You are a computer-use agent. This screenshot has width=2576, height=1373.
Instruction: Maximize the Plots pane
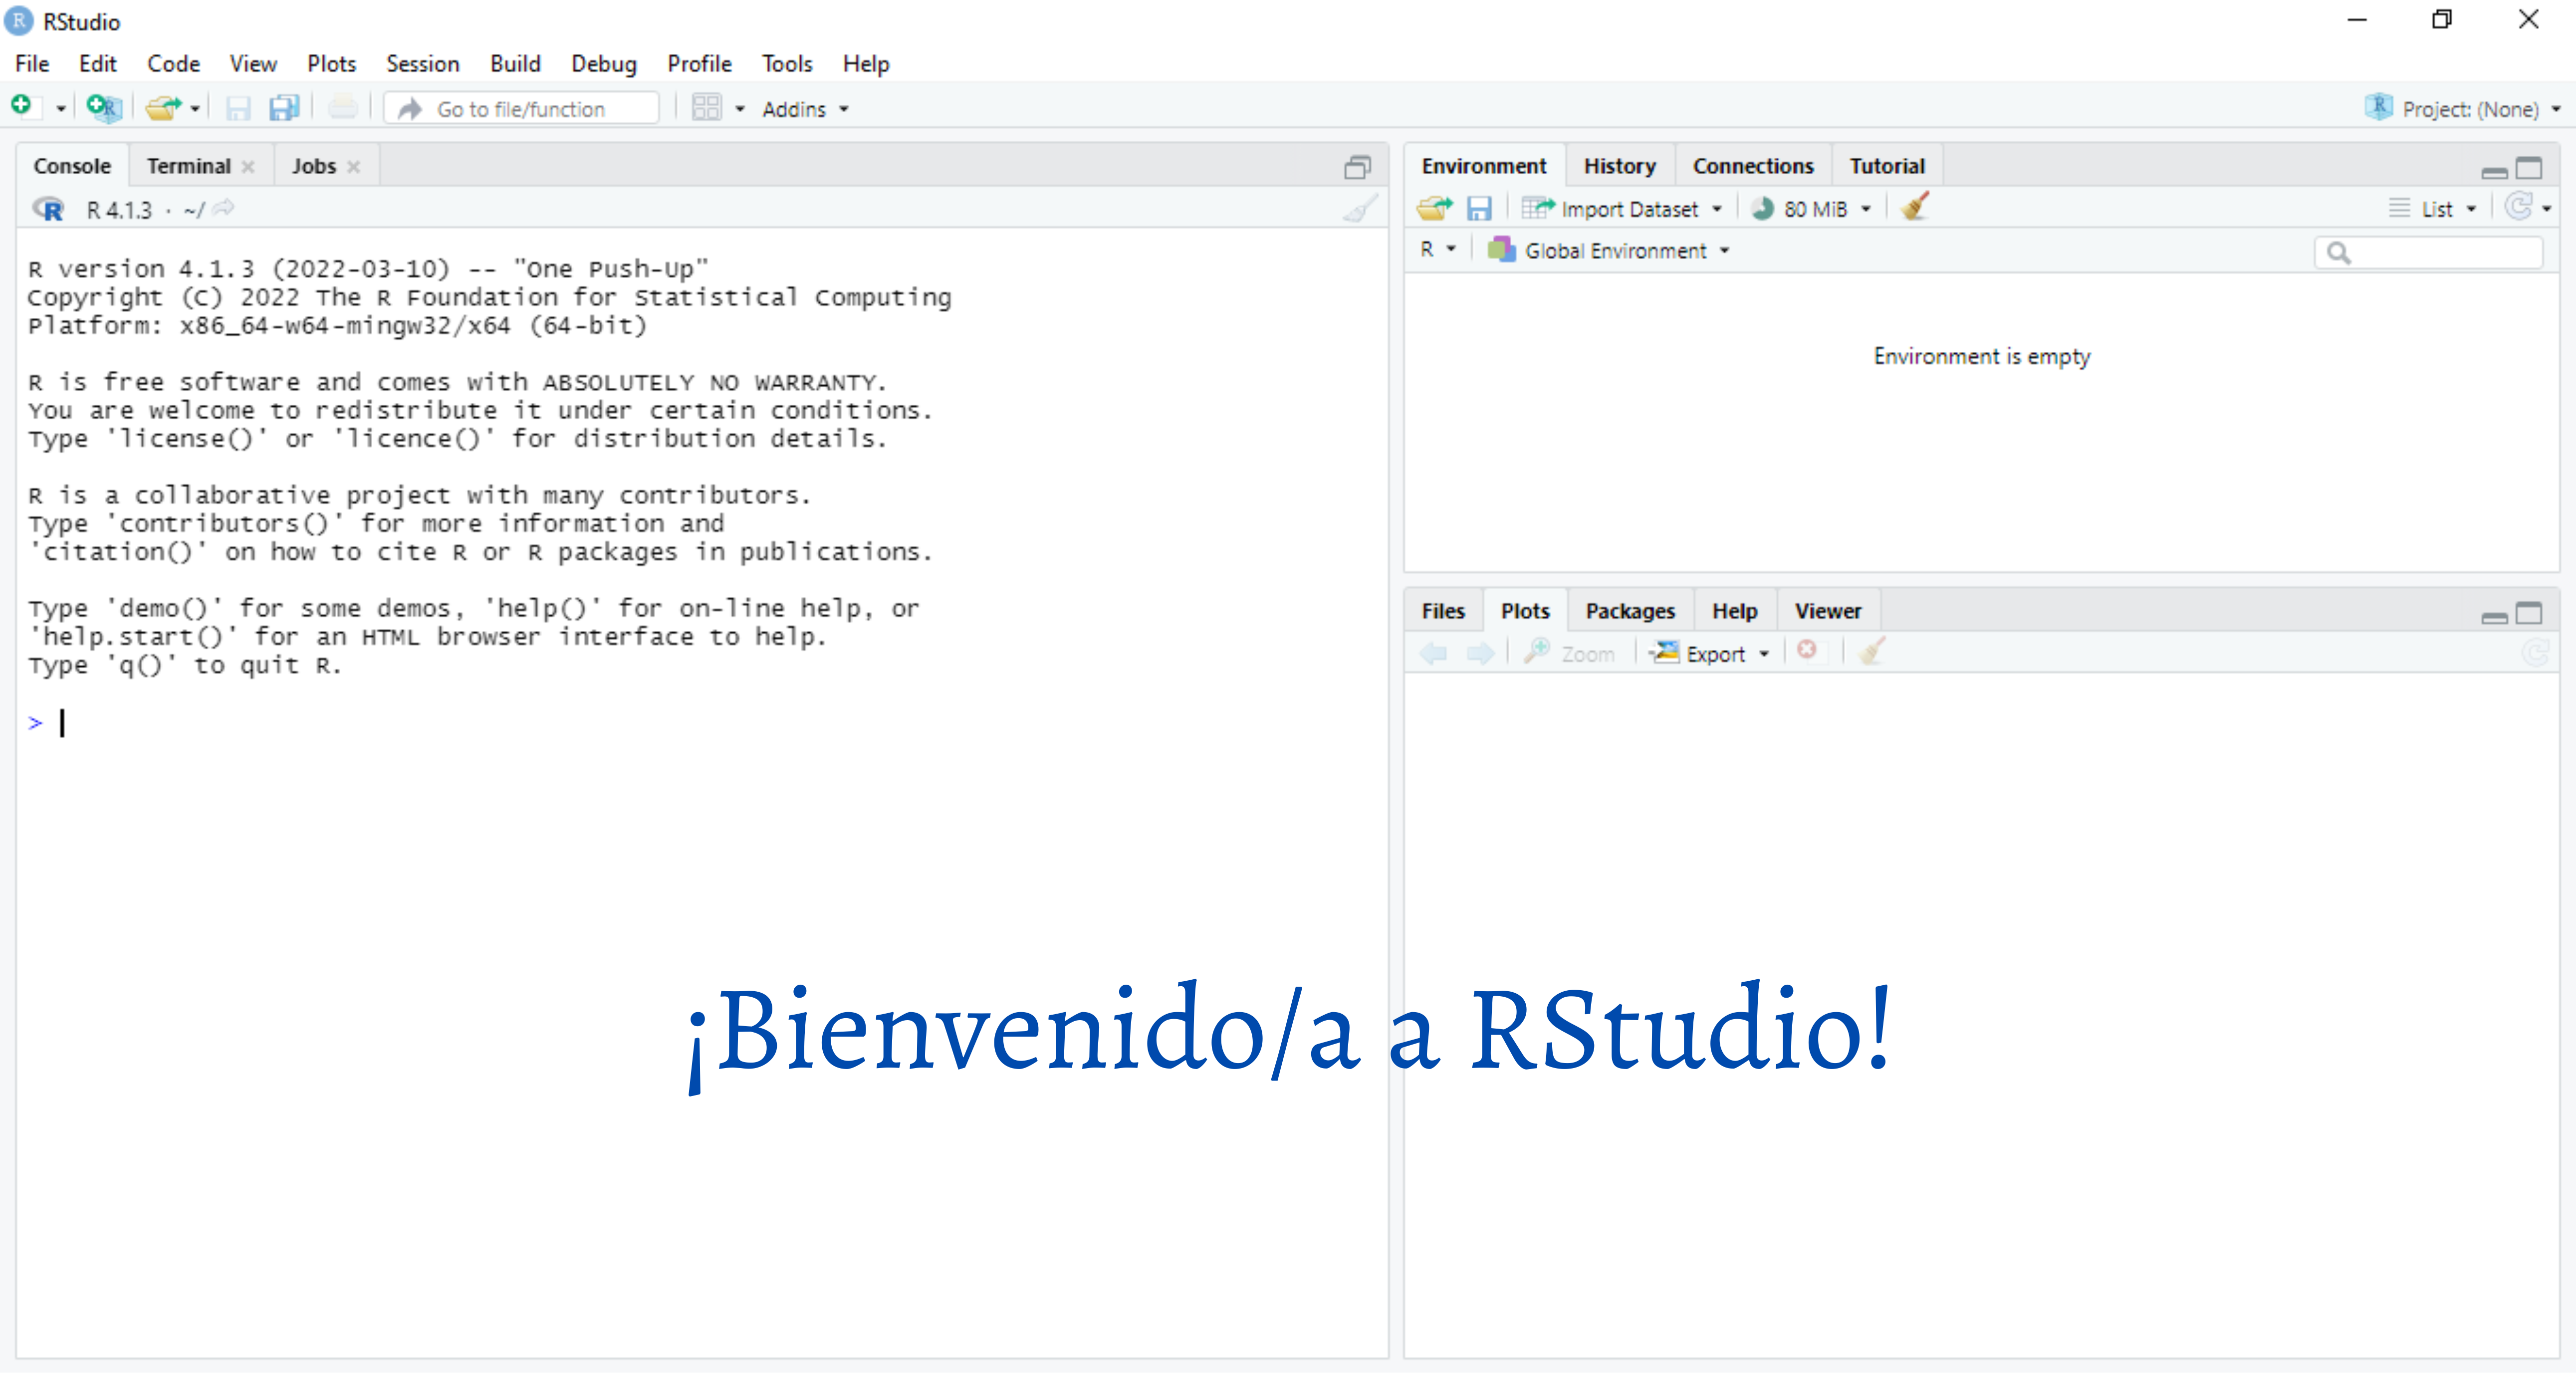coord(2529,613)
